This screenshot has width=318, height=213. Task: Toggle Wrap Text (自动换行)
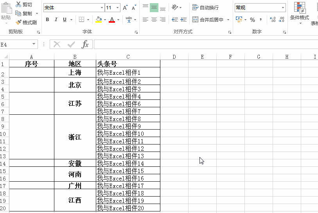point(205,7)
